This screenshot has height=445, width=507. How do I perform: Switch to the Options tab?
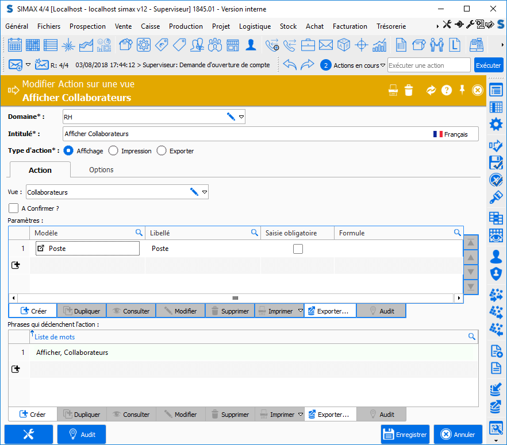point(101,169)
